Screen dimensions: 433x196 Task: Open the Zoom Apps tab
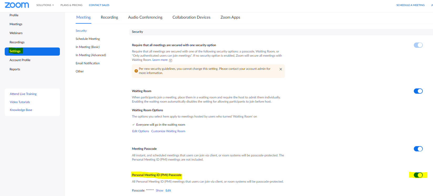click(230, 17)
